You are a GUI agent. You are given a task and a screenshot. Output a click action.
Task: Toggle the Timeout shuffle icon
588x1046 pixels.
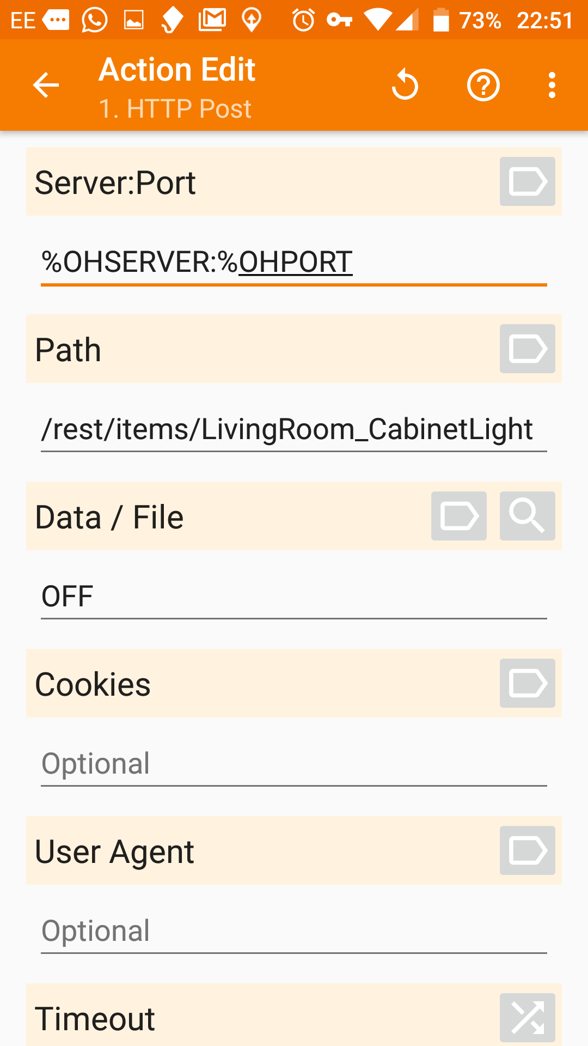coord(528,1018)
